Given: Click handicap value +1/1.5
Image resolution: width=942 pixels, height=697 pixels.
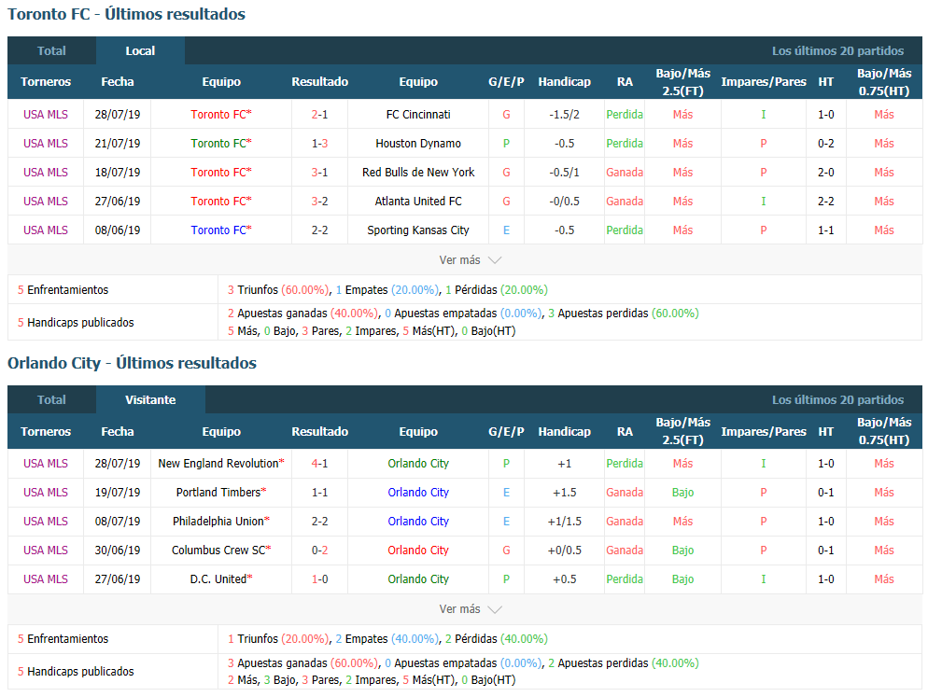Looking at the screenshot, I should (x=564, y=521).
